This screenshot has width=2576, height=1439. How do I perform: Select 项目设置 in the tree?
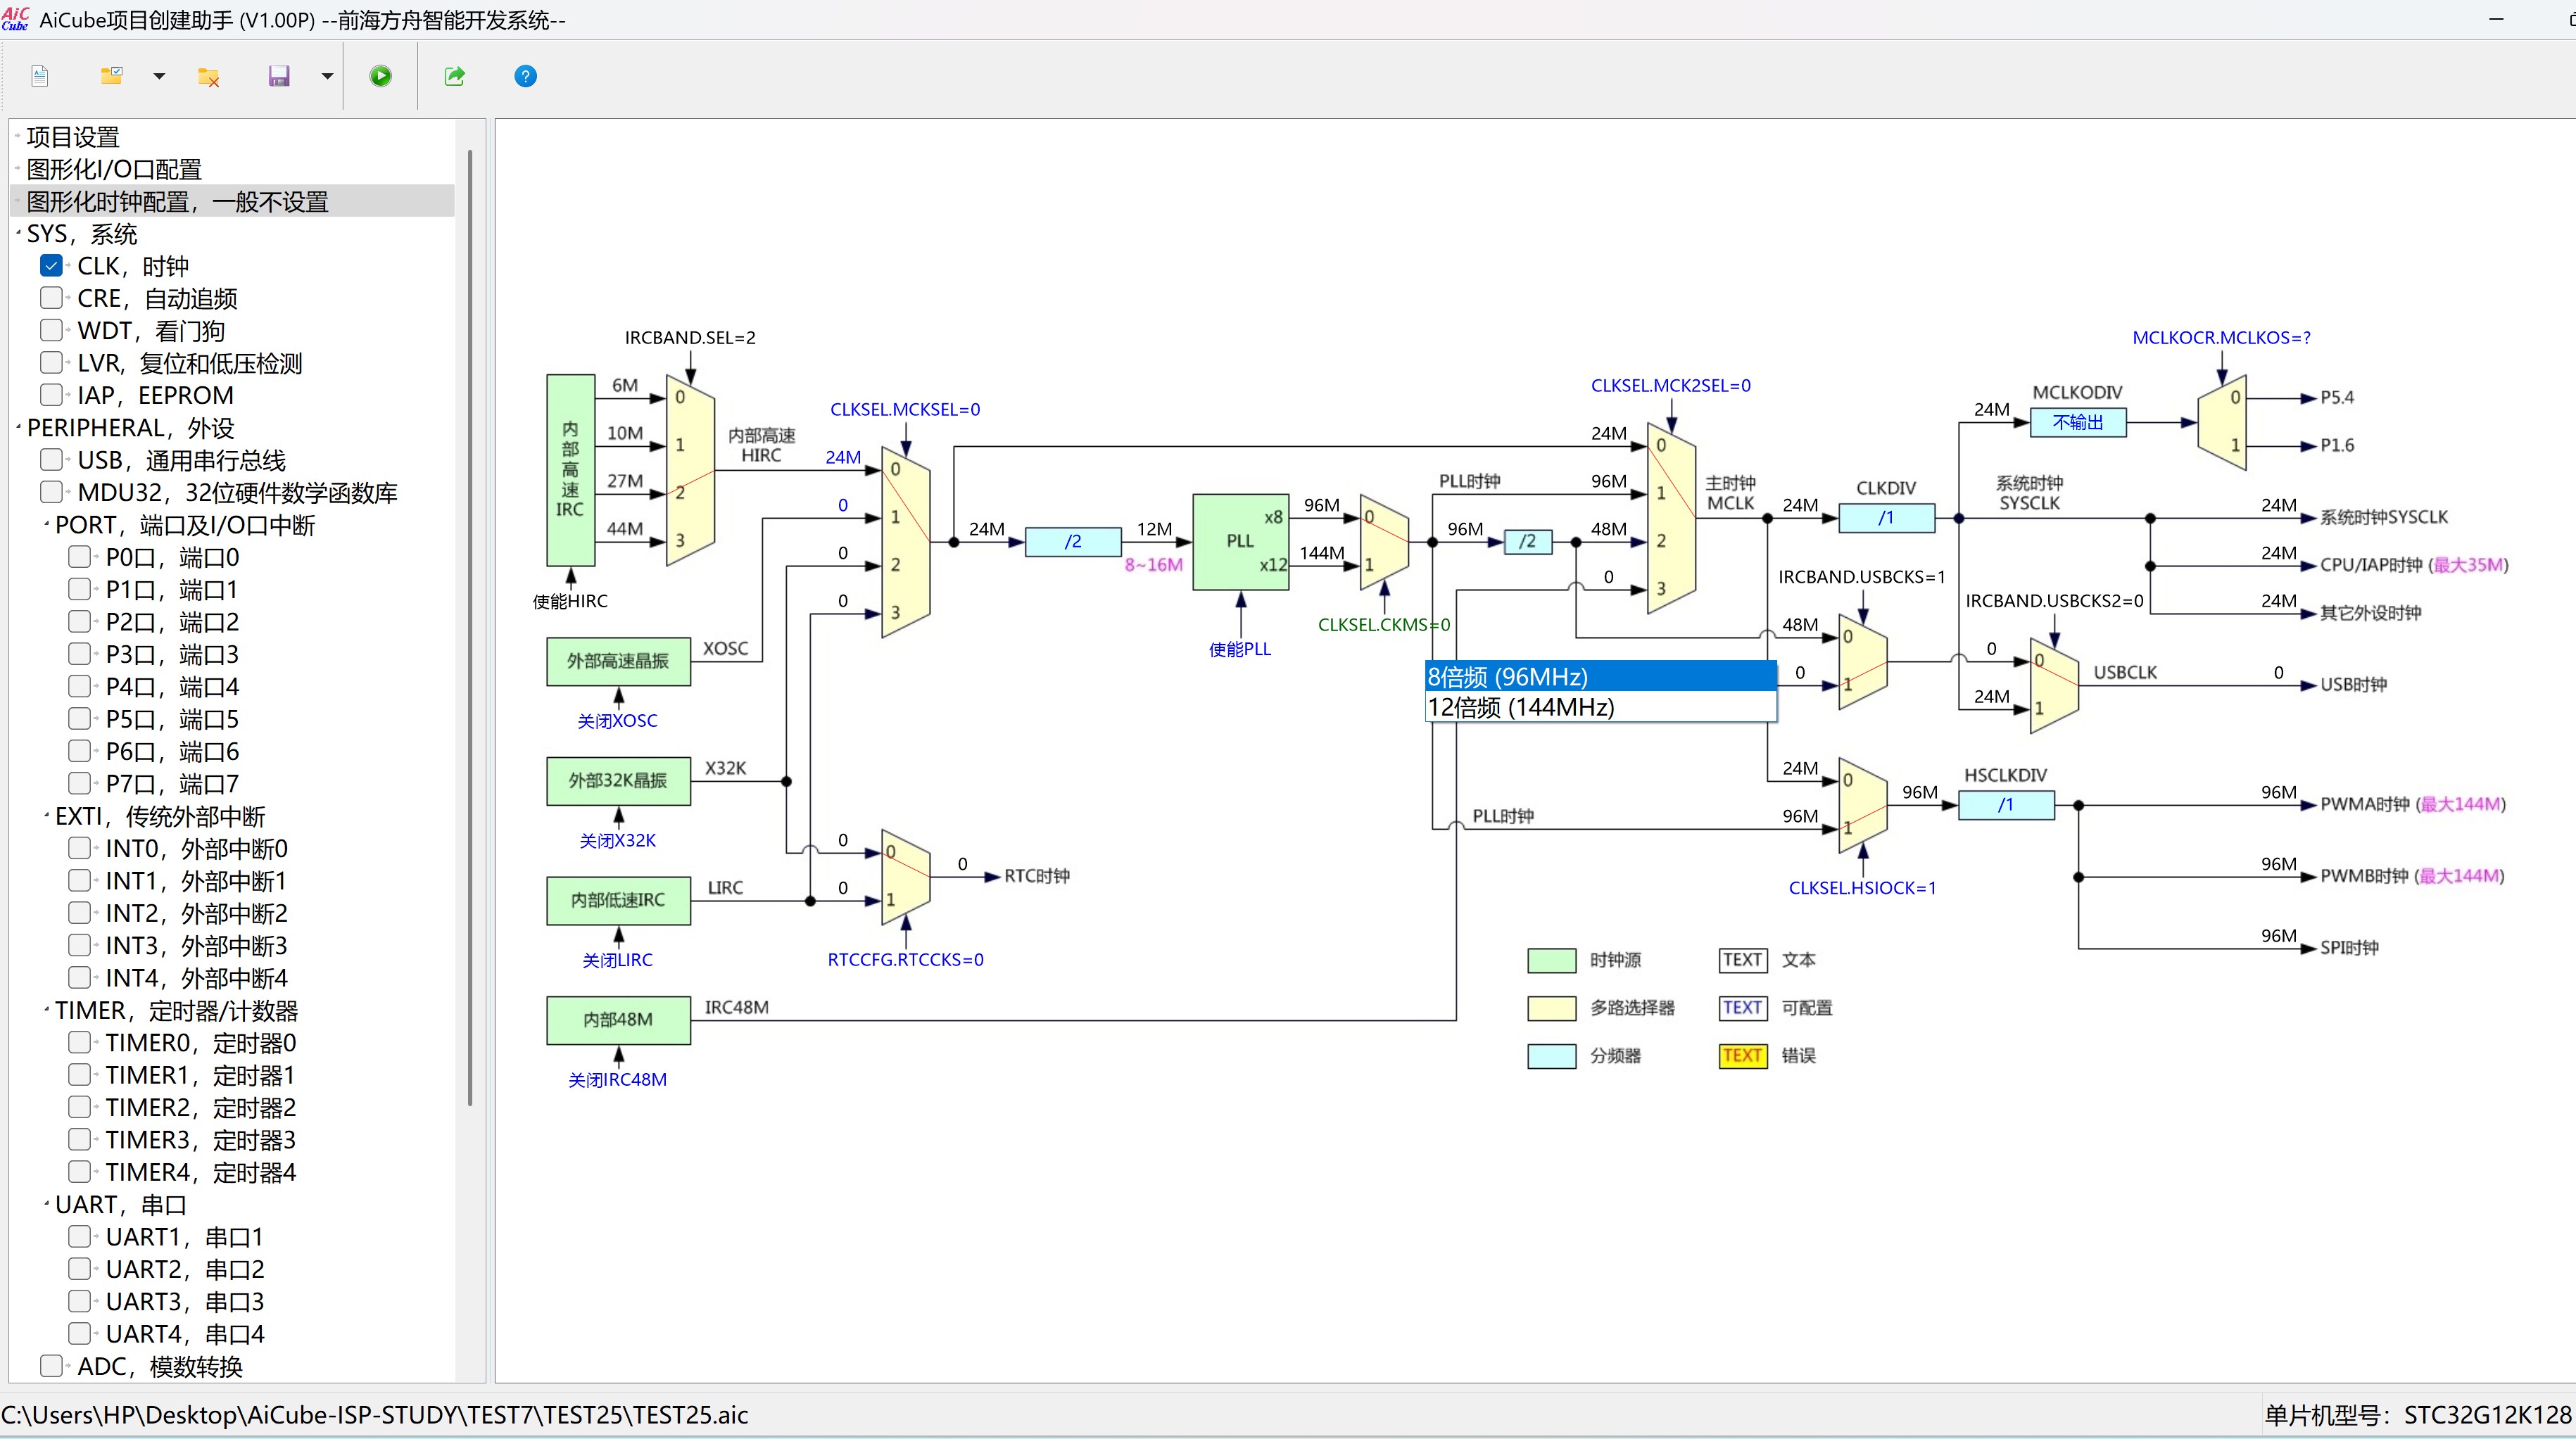click(x=73, y=137)
